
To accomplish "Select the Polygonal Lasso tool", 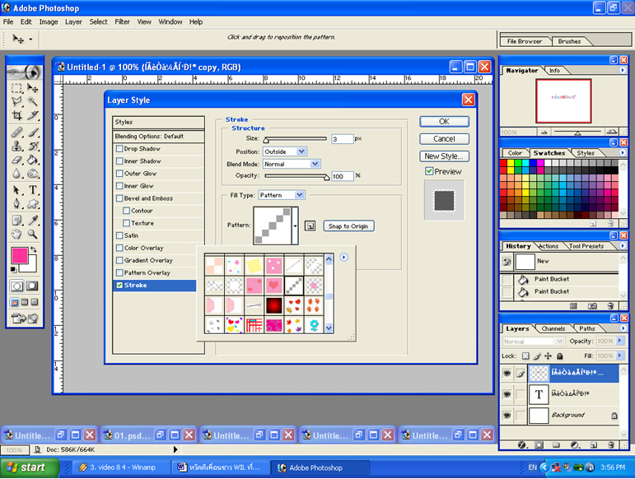I will coord(16,101).
